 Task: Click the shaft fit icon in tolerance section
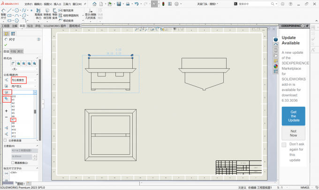(6, 99)
